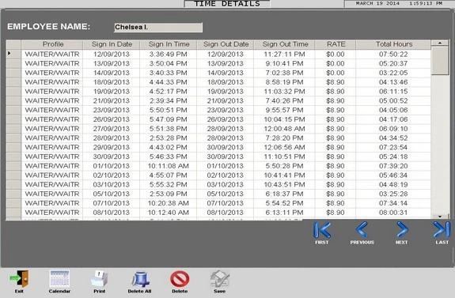Jump to FIRST record arrow
The height and width of the screenshot is (298, 455).
322,230
